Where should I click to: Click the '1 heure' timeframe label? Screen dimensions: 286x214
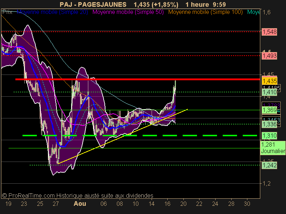pyautogui.click(x=197, y=4)
